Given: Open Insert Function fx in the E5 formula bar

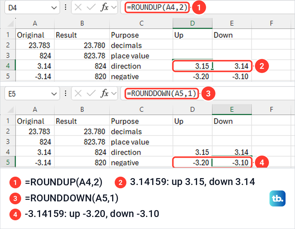Looking at the screenshot, I should click(105, 93).
